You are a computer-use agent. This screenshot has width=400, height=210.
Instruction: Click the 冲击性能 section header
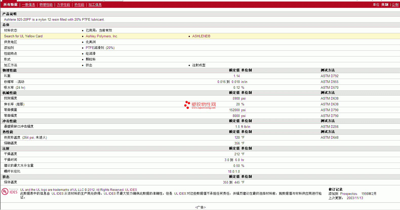[9, 121]
